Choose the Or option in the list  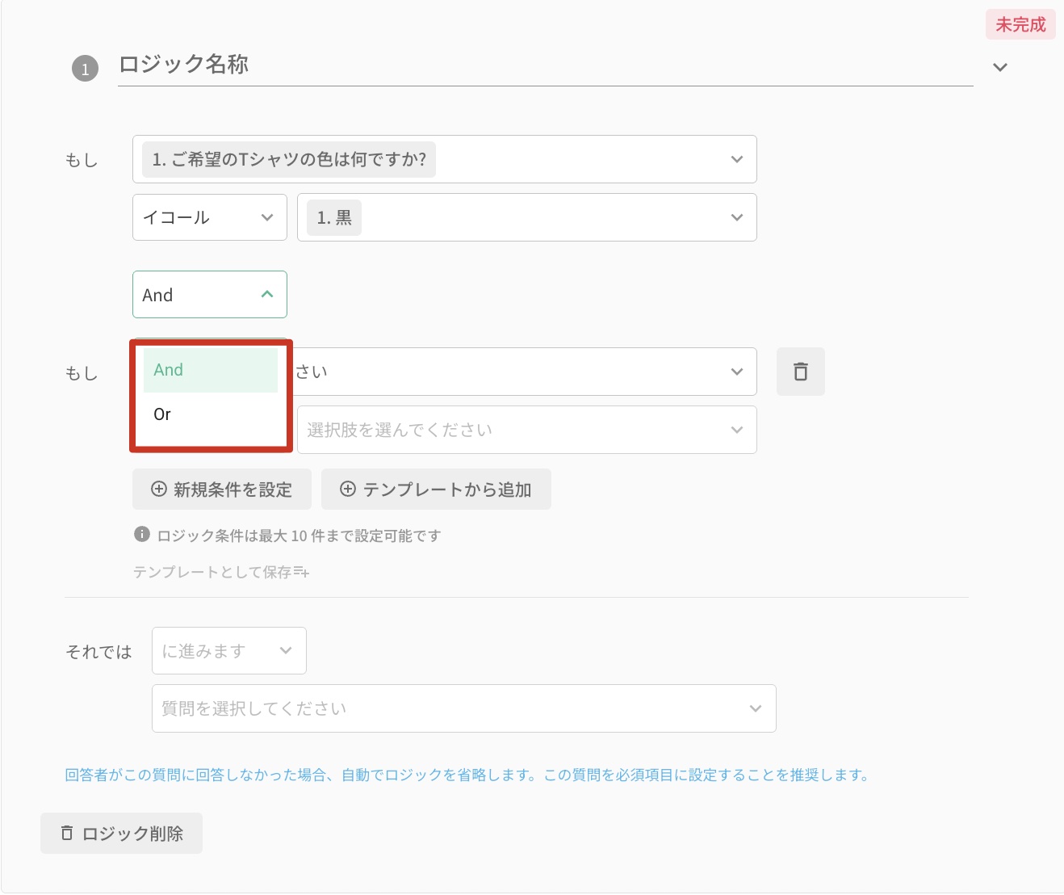coord(211,414)
